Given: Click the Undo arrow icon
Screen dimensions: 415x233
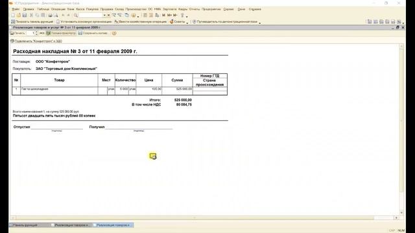Looking at the screenshot, I should point(63,16).
